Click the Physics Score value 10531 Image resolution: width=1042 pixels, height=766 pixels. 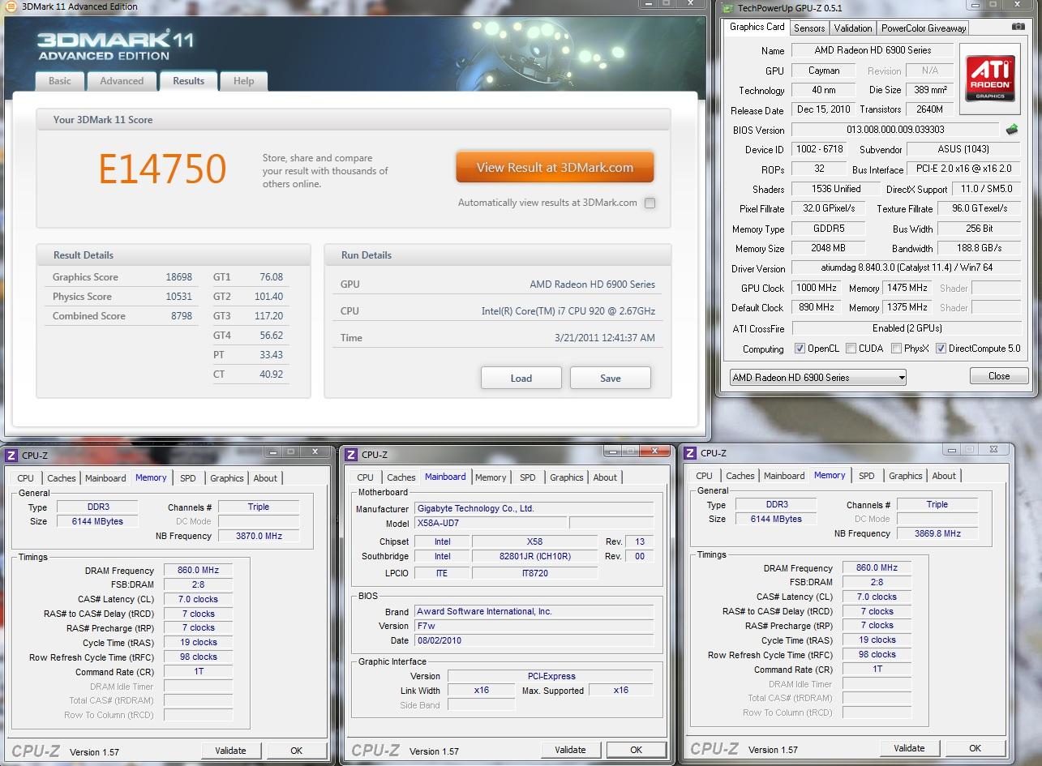(x=179, y=297)
